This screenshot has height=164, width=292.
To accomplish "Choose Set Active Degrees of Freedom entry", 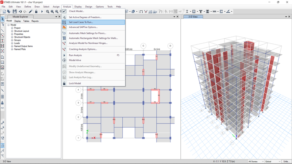I will (93, 17).
